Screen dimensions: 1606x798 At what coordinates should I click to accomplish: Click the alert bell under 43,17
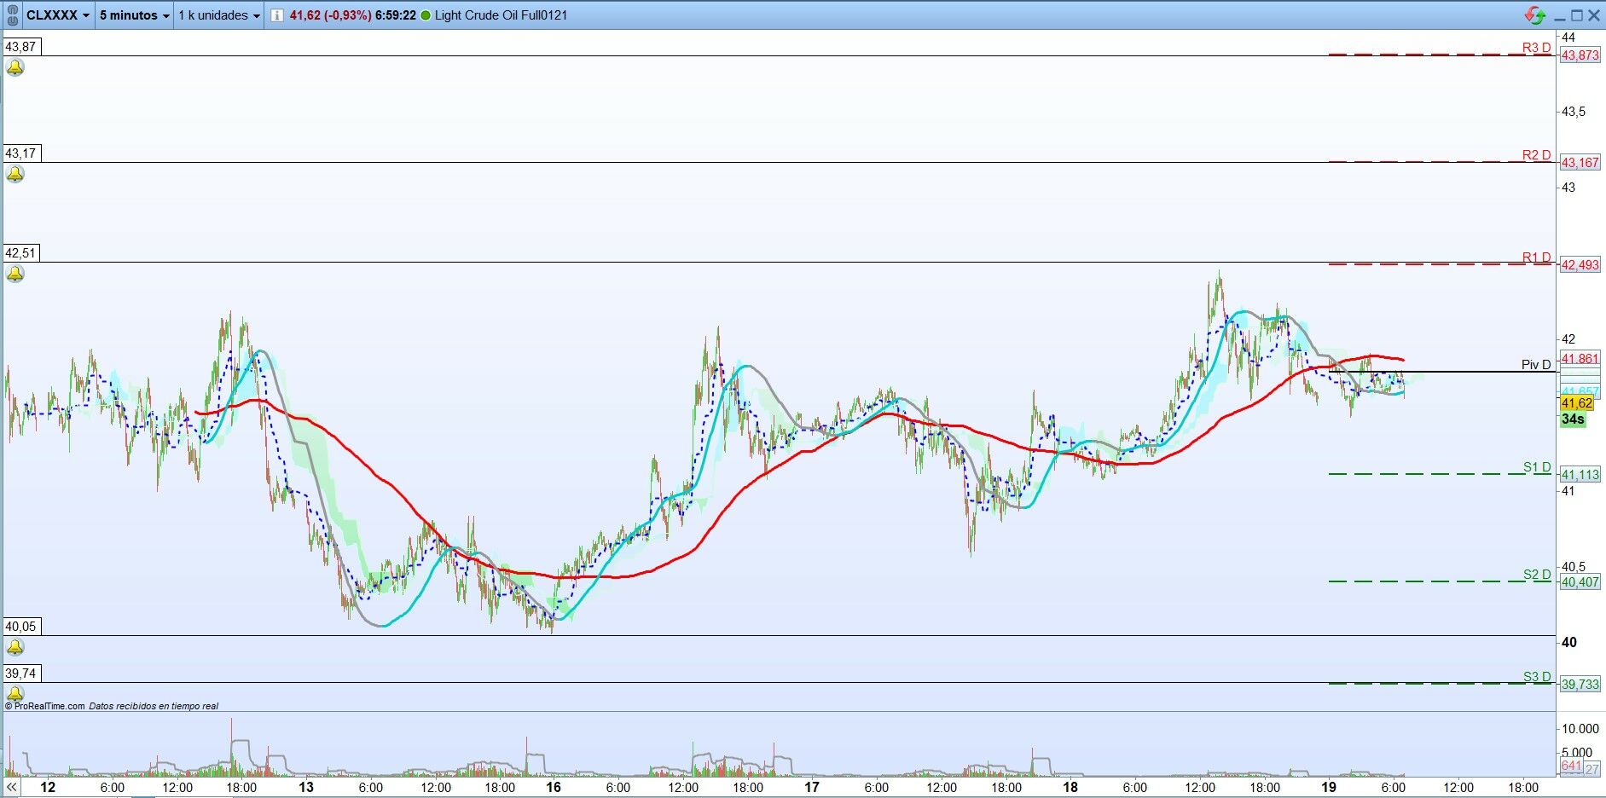coord(14,174)
